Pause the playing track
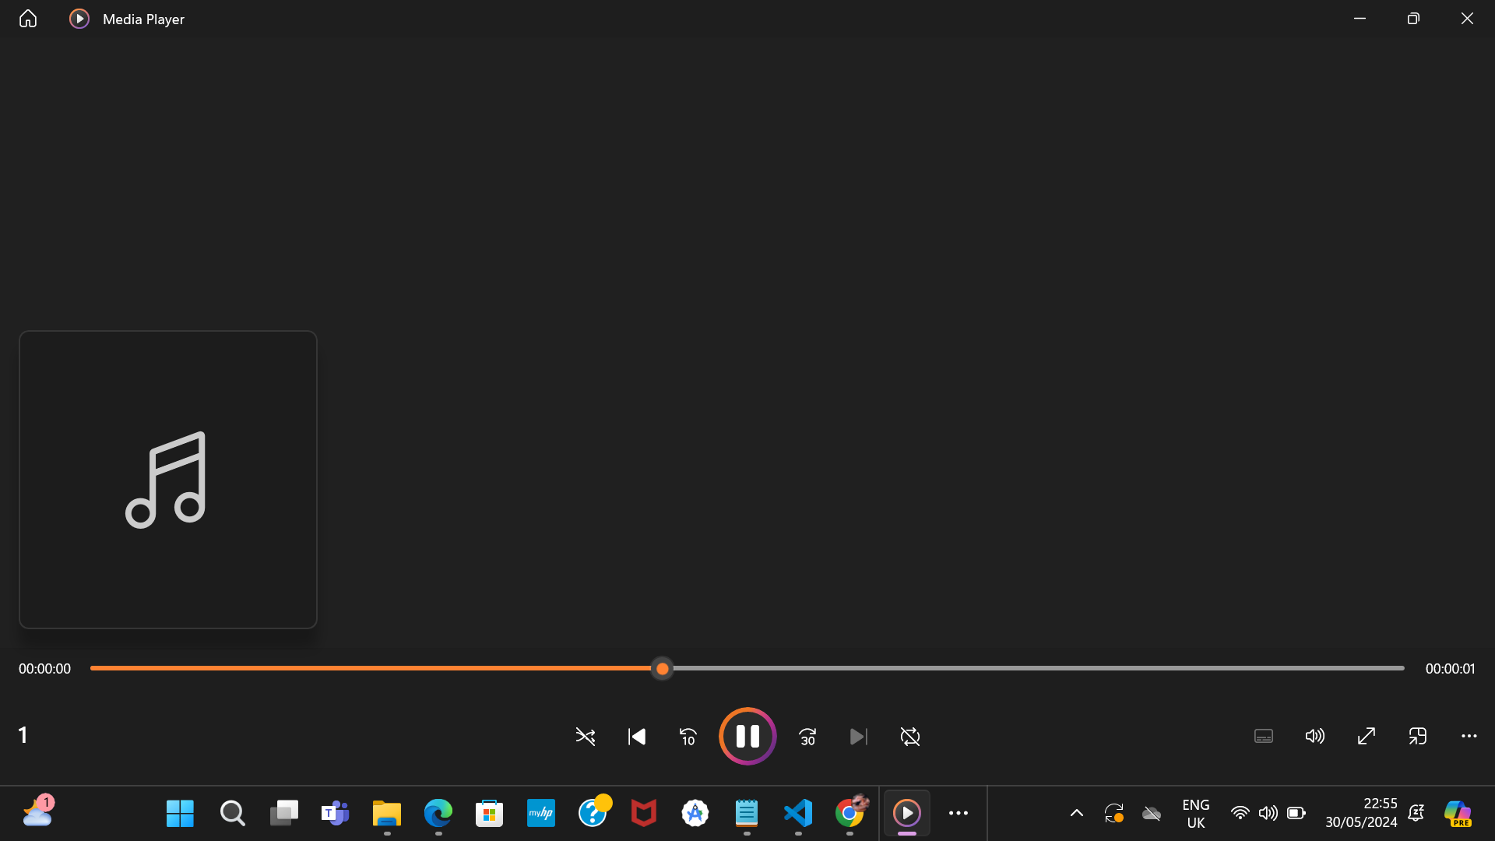Image resolution: width=1495 pixels, height=841 pixels. [x=747, y=737]
